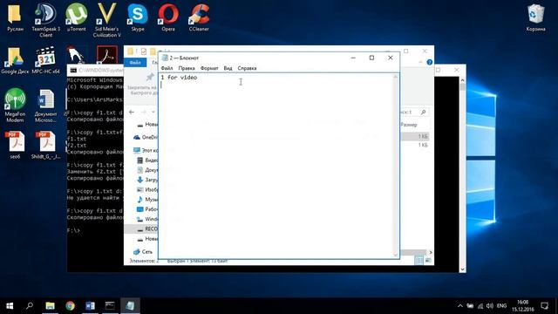Launch Sid Meier's Civilization V shortcut

click(x=107, y=19)
